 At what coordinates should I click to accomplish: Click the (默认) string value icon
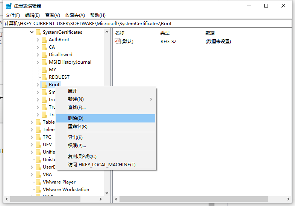(118, 41)
